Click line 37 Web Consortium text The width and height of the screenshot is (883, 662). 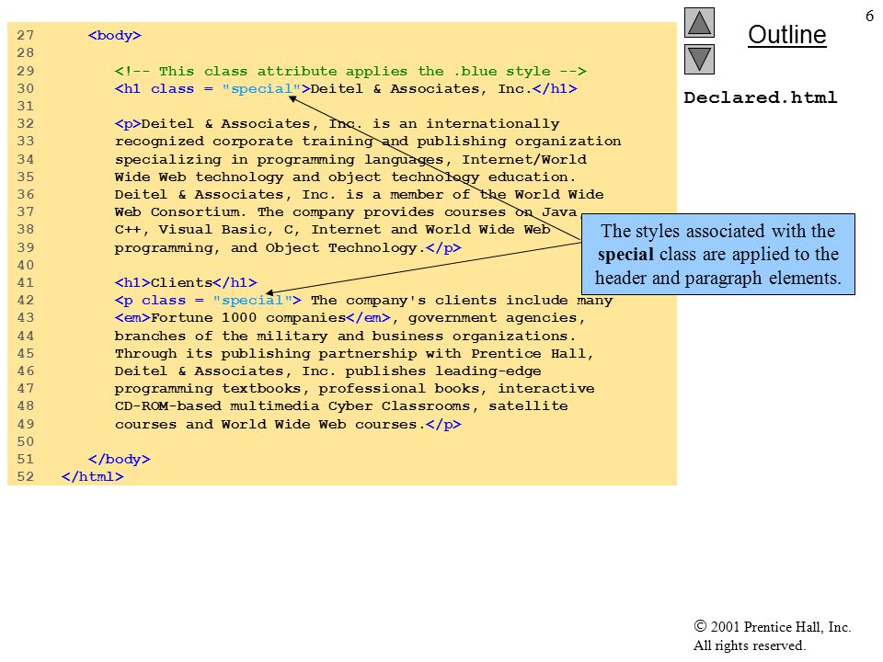[x=350, y=212]
